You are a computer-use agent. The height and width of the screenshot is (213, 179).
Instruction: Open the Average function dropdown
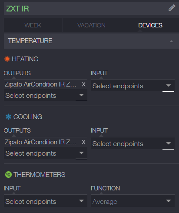[x=133, y=201]
